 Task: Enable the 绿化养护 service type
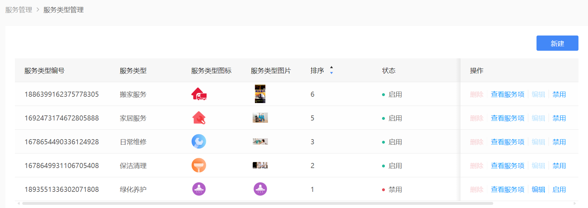559,190
